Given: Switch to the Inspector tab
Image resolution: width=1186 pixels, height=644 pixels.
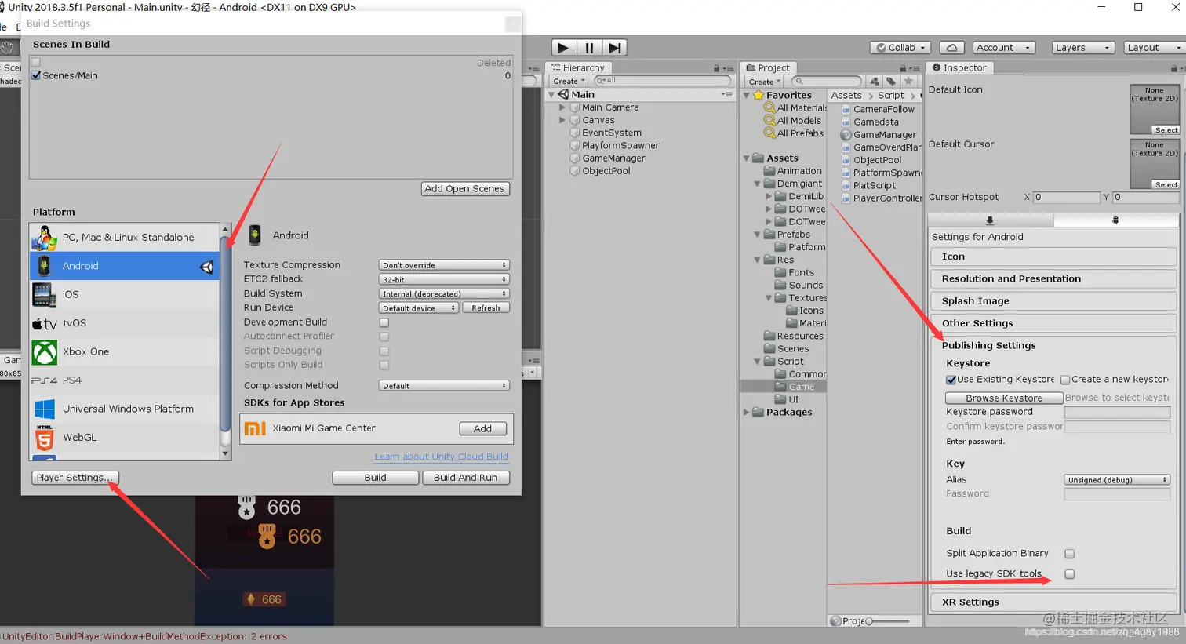Looking at the screenshot, I should point(959,68).
